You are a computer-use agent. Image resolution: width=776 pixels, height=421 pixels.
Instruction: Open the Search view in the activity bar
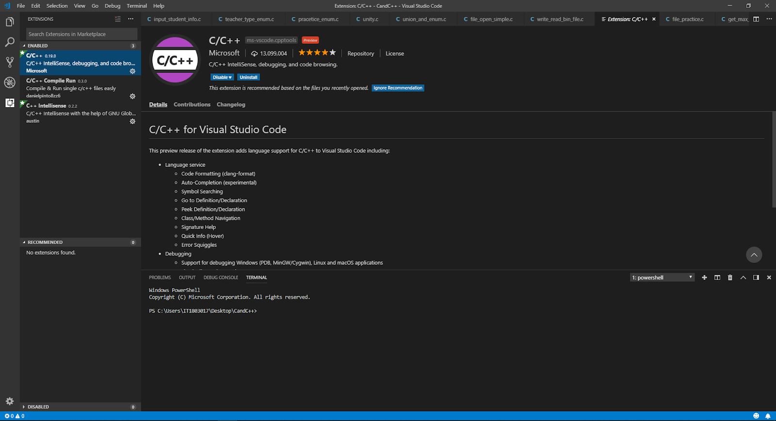10,42
